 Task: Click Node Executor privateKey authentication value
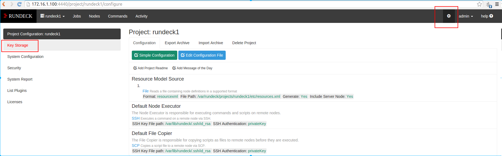tap(257, 124)
